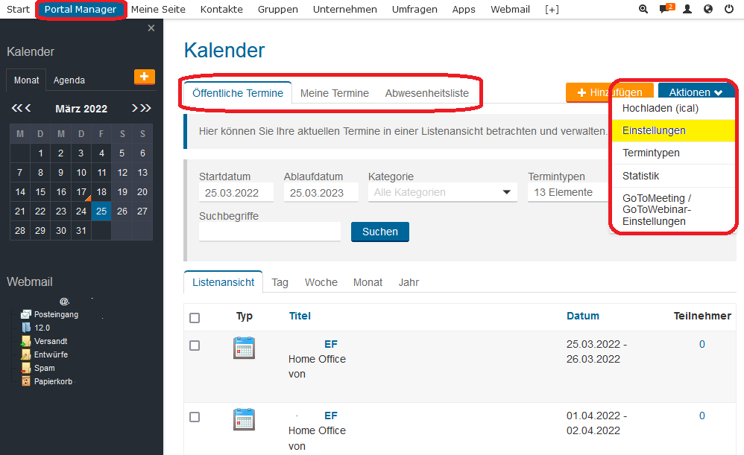
Task: Log out using the power icon
Action: pos(728,9)
